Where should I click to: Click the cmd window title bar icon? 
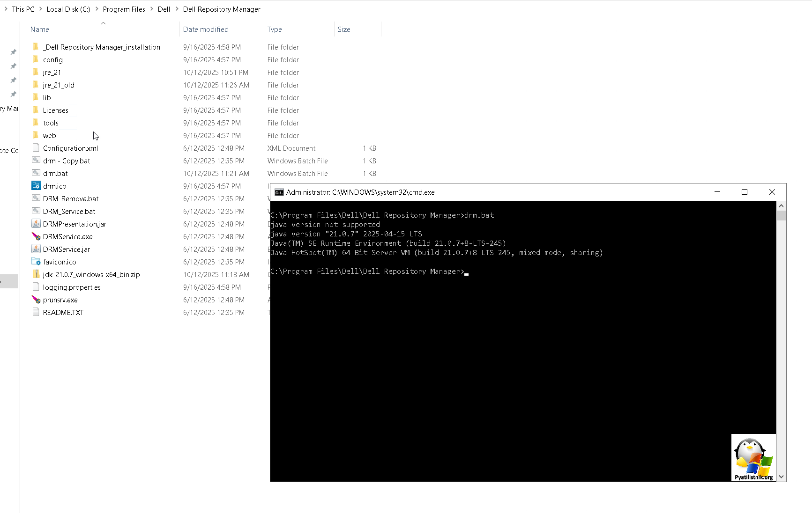(x=279, y=192)
